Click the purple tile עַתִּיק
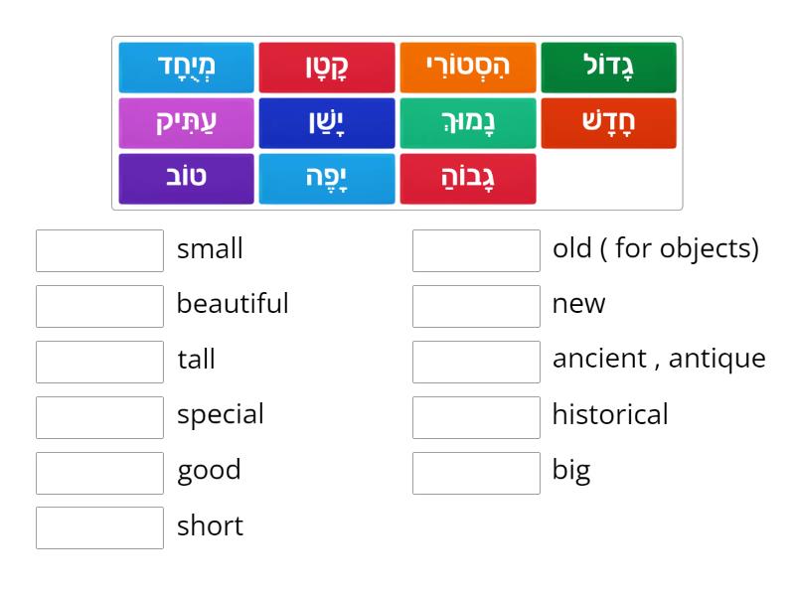The height and width of the screenshot is (596, 795). point(186,123)
